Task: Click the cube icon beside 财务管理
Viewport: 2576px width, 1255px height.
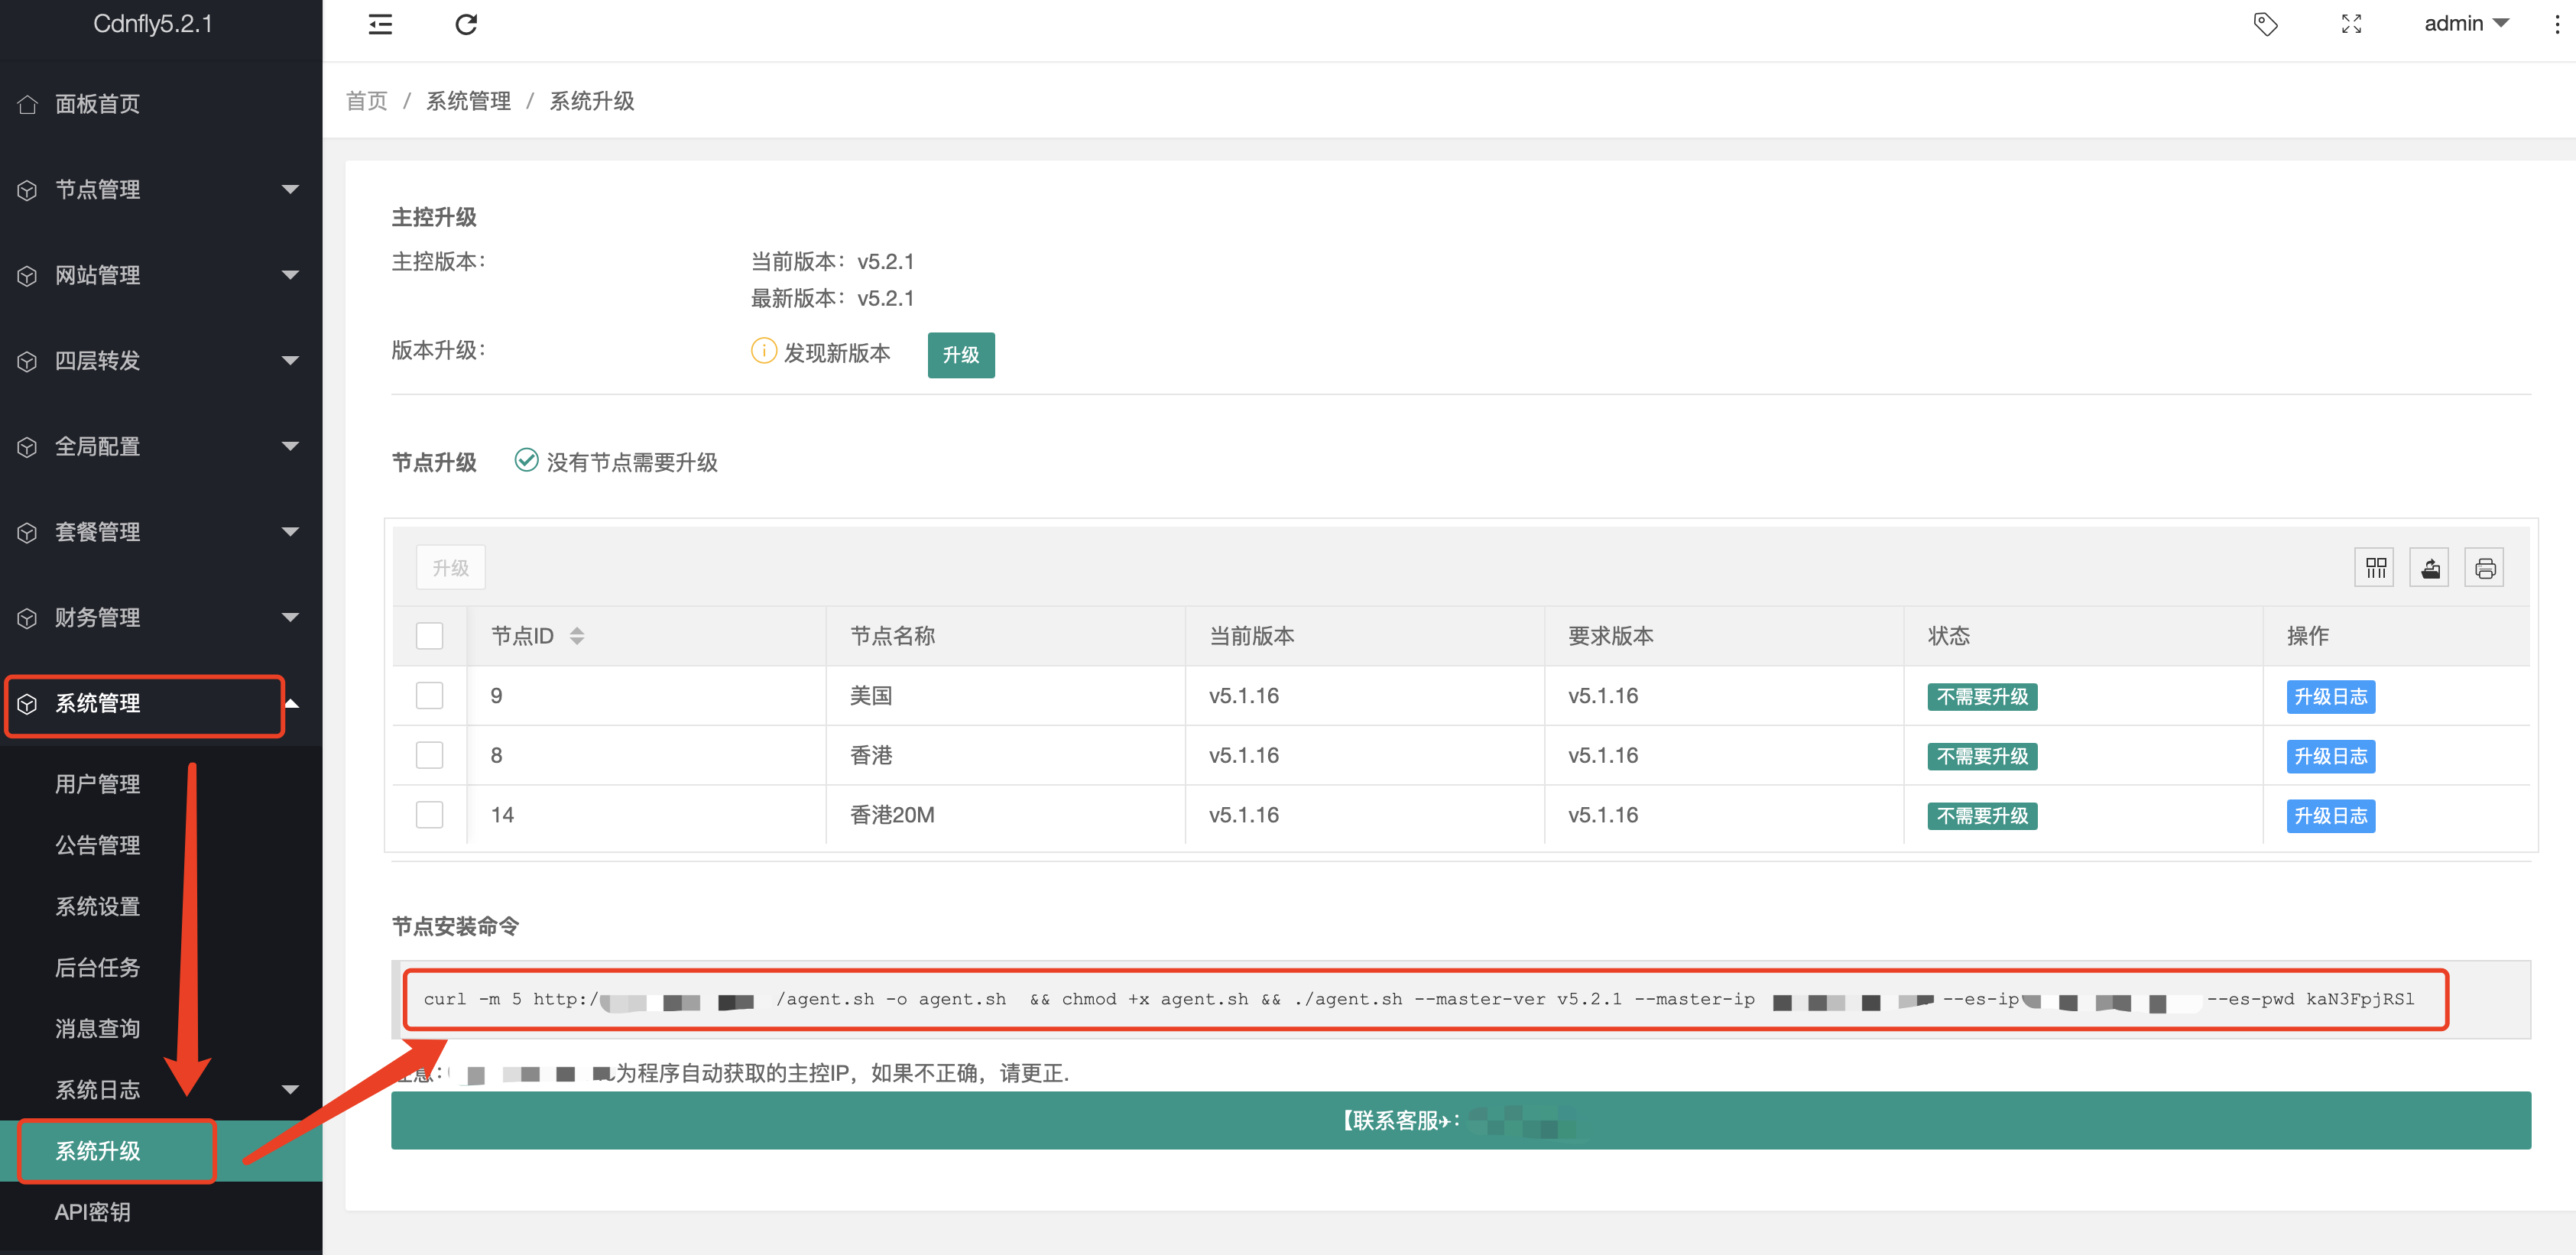Action: click(x=27, y=618)
